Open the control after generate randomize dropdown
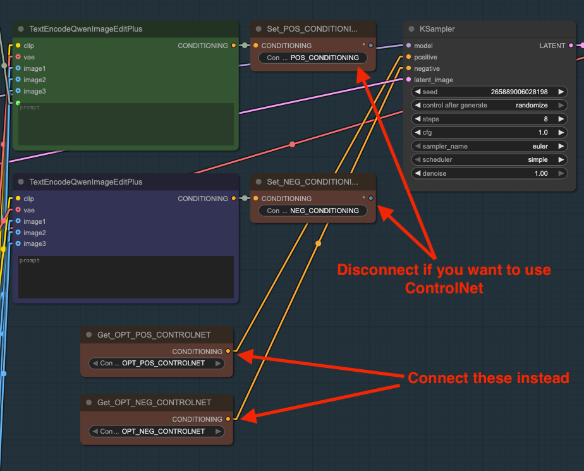This screenshot has width=584, height=471. (489, 105)
